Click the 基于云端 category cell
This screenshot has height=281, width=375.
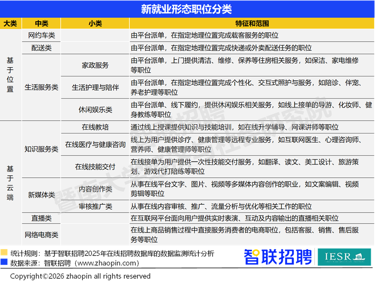click(10, 183)
